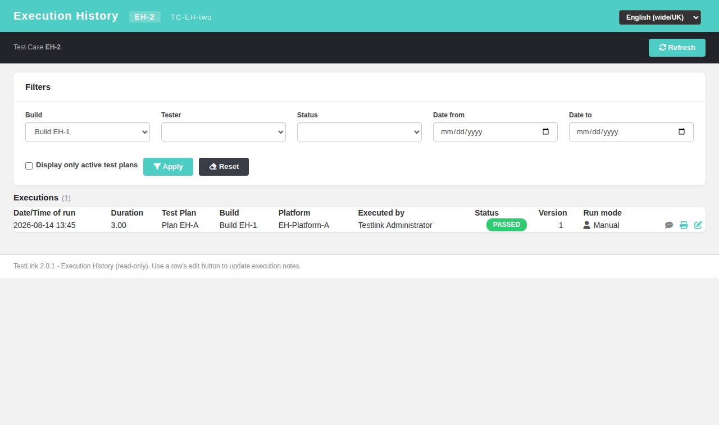Click the edit execution notes icon
The width and height of the screenshot is (719, 425).
coord(698,225)
